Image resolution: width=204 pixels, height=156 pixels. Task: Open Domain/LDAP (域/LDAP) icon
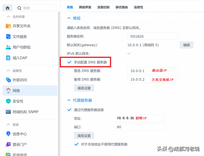pyautogui.click(x=8, y=58)
